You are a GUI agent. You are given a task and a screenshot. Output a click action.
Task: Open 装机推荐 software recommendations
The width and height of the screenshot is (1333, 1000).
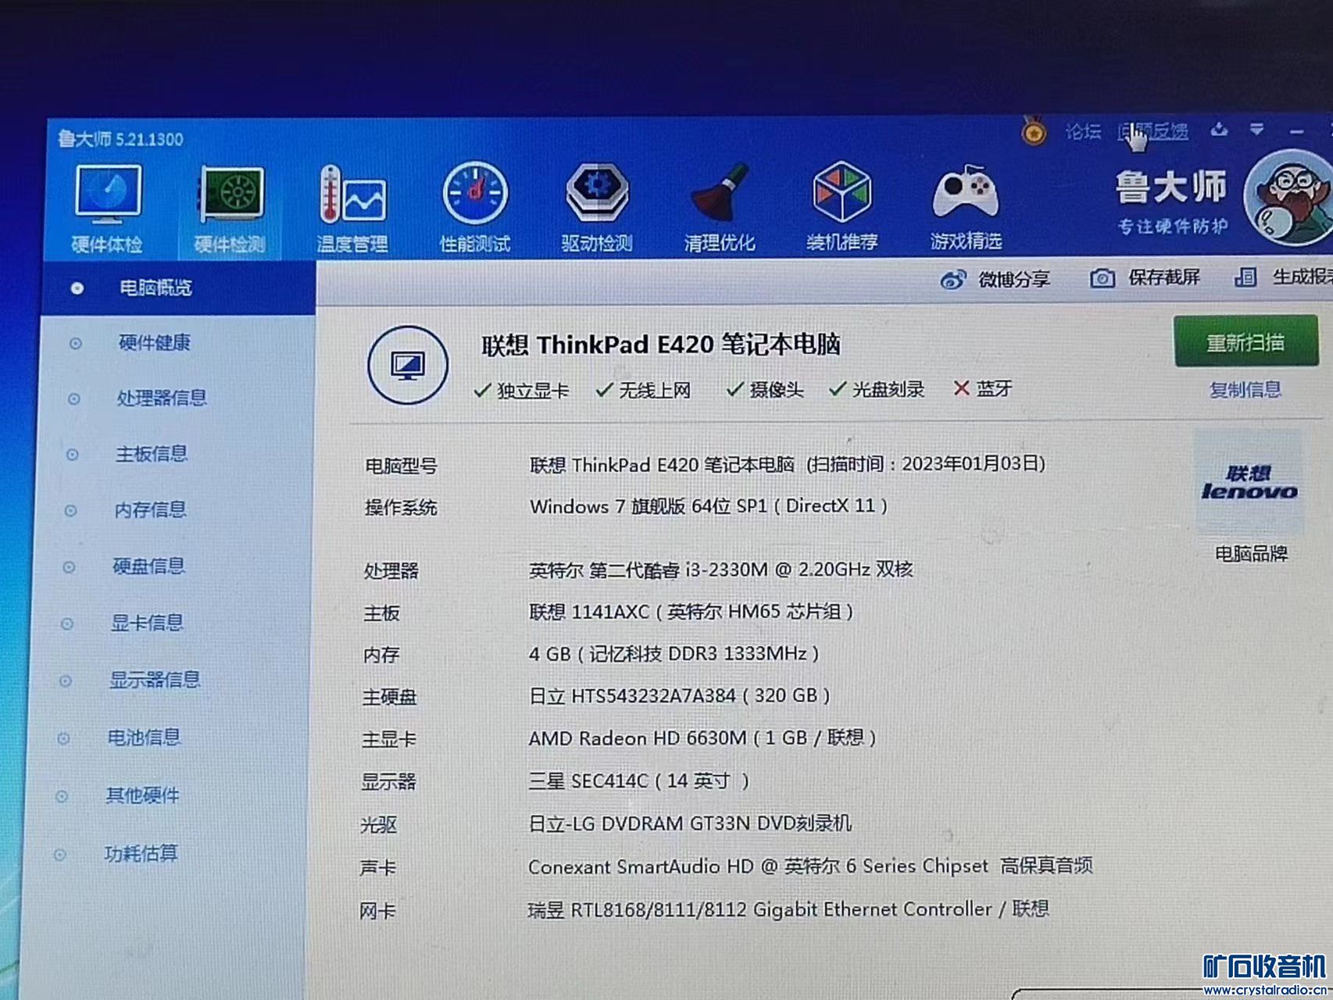pyautogui.click(x=842, y=206)
